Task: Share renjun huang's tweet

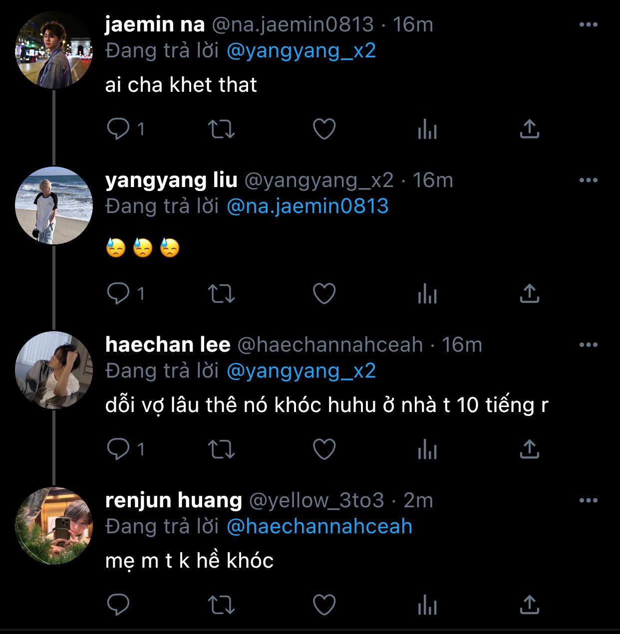Action: click(529, 605)
